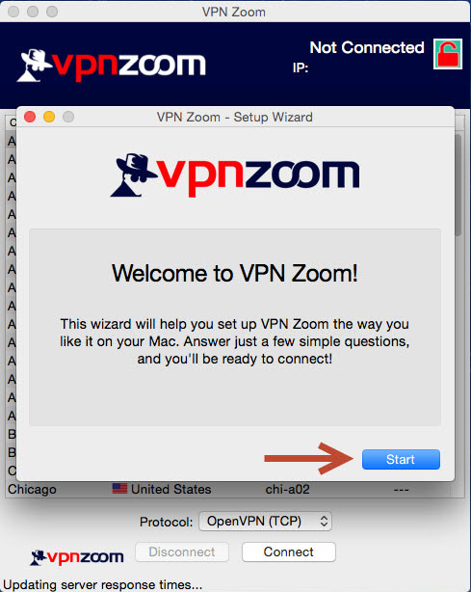The width and height of the screenshot is (471, 592).
Task: Click the Updating server response times status
Action: 102,585
